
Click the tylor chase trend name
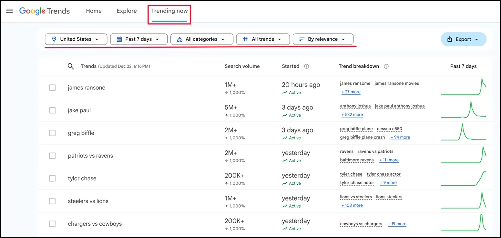[x=82, y=178]
